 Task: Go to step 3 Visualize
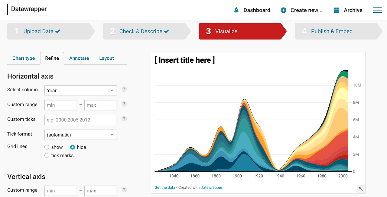click(x=242, y=31)
